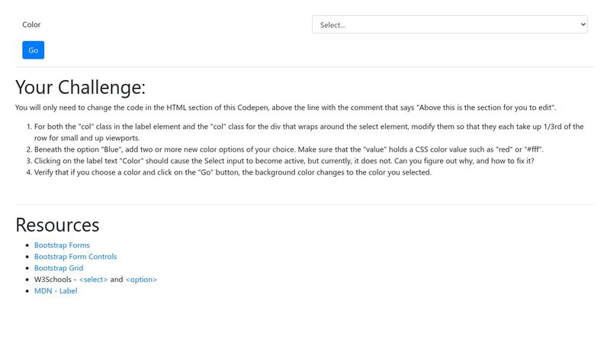Click challenge step one about "col" class
The width and height of the screenshot is (610, 343).
coord(305,127)
